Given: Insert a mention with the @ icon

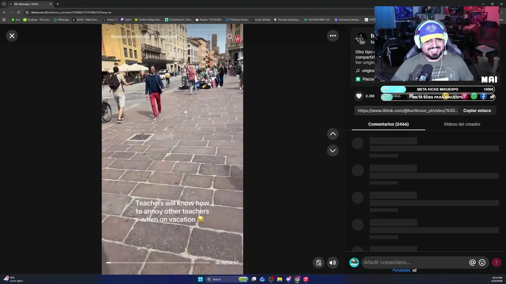Looking at the screenshot, I should [x=472, y=262].
